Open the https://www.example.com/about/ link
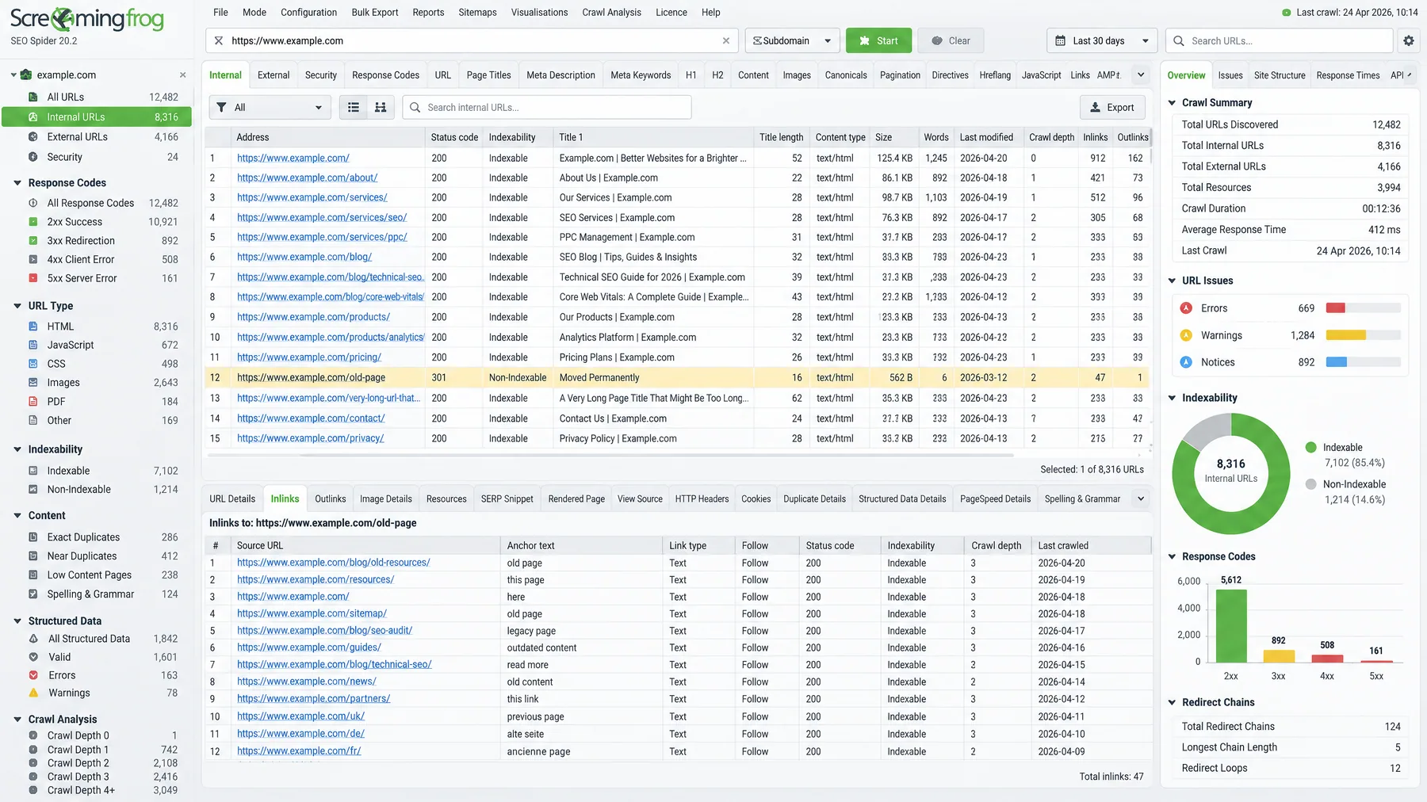1427x802 pixels. point(307,178)
